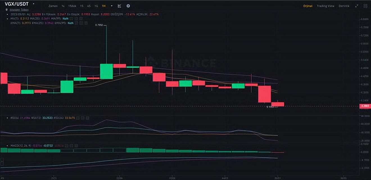Click the large green candle below the 0.7950 high
Viewport: 371px width, 180px height.
click(107, 71)
